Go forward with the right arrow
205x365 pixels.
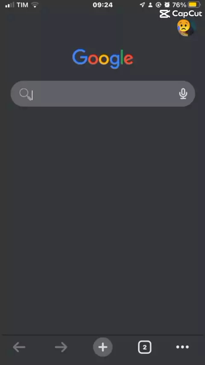coord(61,347)
